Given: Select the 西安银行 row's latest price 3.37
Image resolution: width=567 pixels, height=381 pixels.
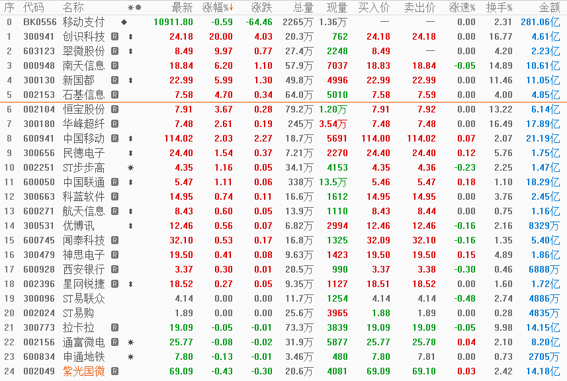Looking at the screenshot, I should coord(183,269).
